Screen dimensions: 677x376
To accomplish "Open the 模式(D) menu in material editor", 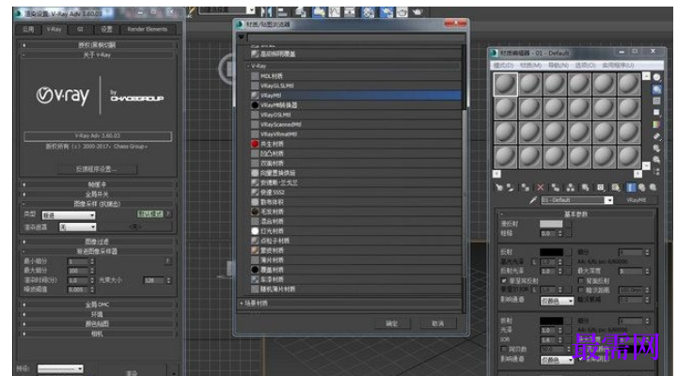I will (503, 65).
